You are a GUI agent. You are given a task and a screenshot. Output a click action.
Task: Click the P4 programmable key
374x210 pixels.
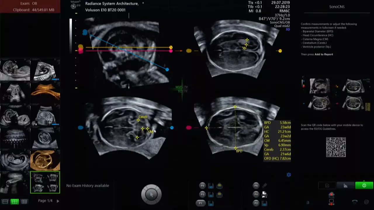[256, 194]
